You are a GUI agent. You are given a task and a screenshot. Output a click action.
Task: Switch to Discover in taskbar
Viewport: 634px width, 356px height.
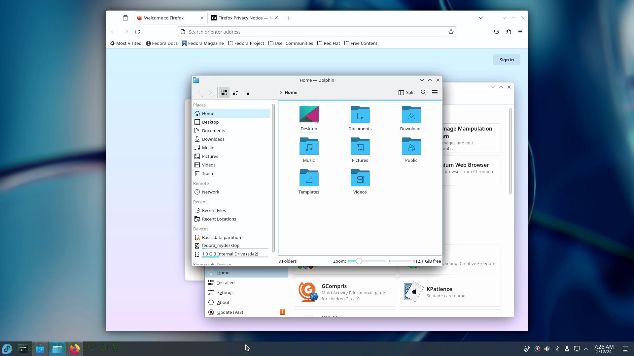pyautogui.click(x=40, y=348)
